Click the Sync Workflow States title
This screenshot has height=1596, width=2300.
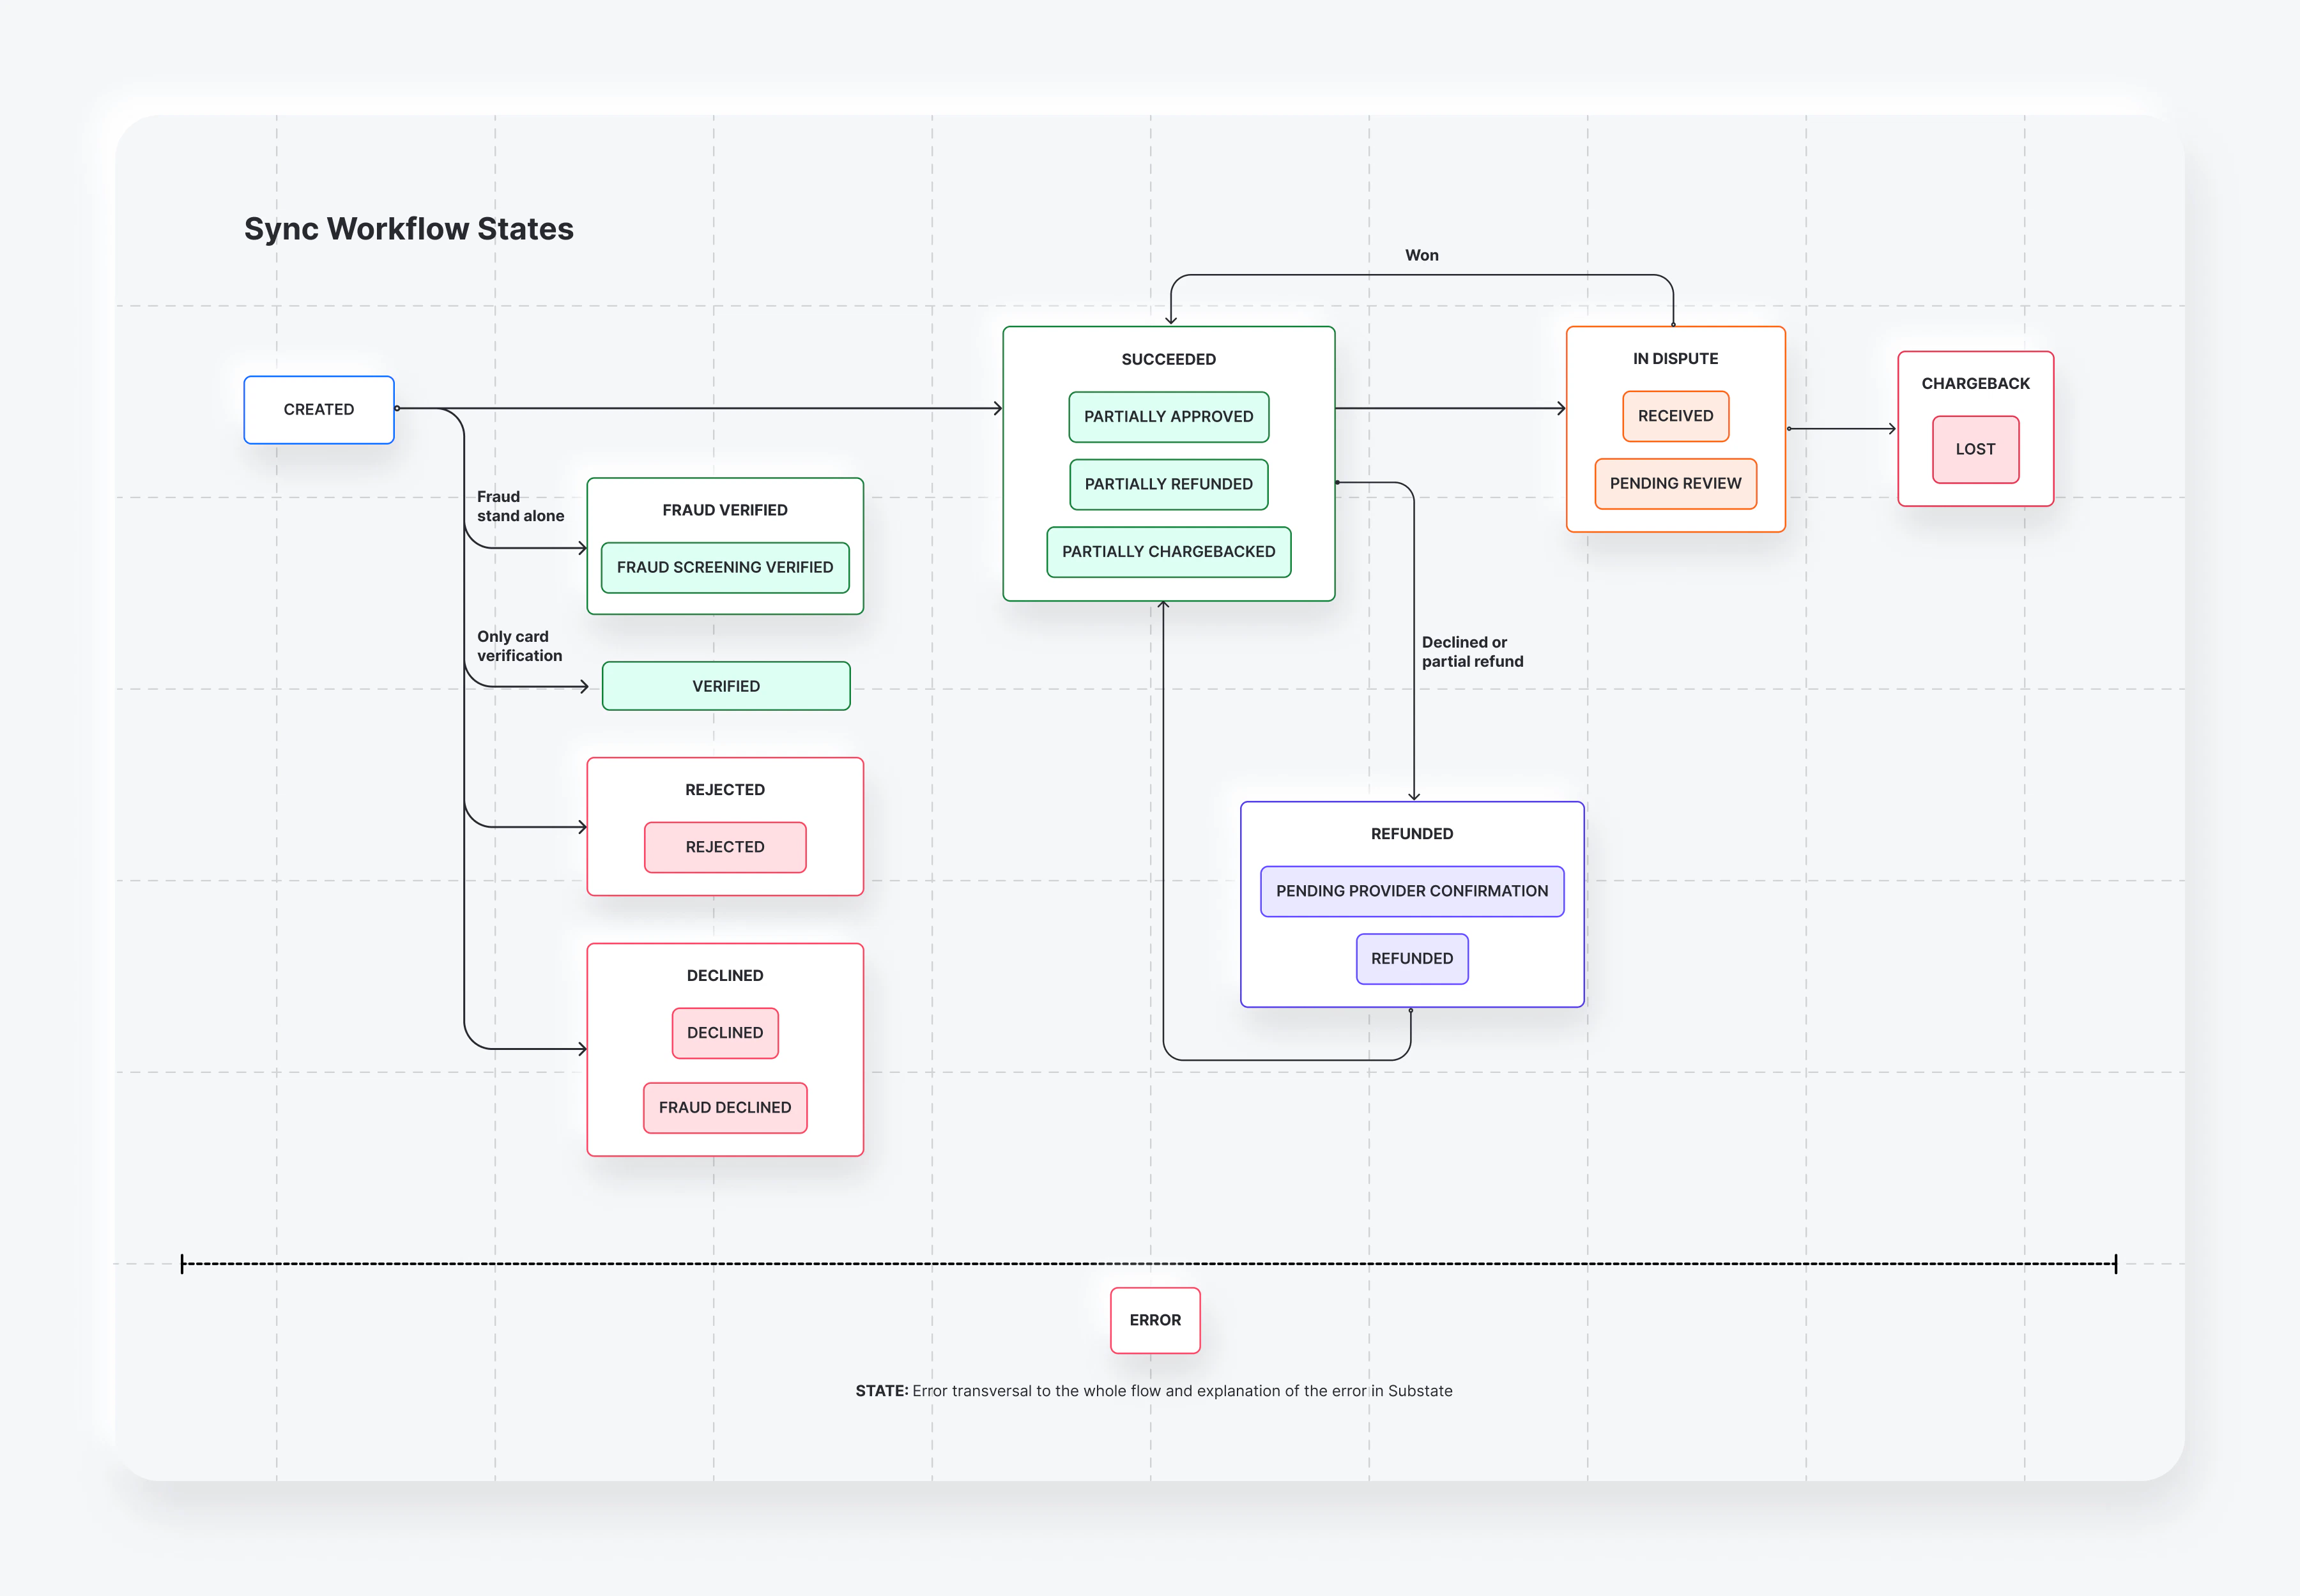point(408,229)
